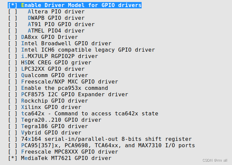Select the MediaTek MT7621 GPIO driver label
This screenshot has height=165, width=232.
(x=66, y=158)
